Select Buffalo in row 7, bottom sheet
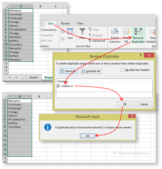 point(20,123)
